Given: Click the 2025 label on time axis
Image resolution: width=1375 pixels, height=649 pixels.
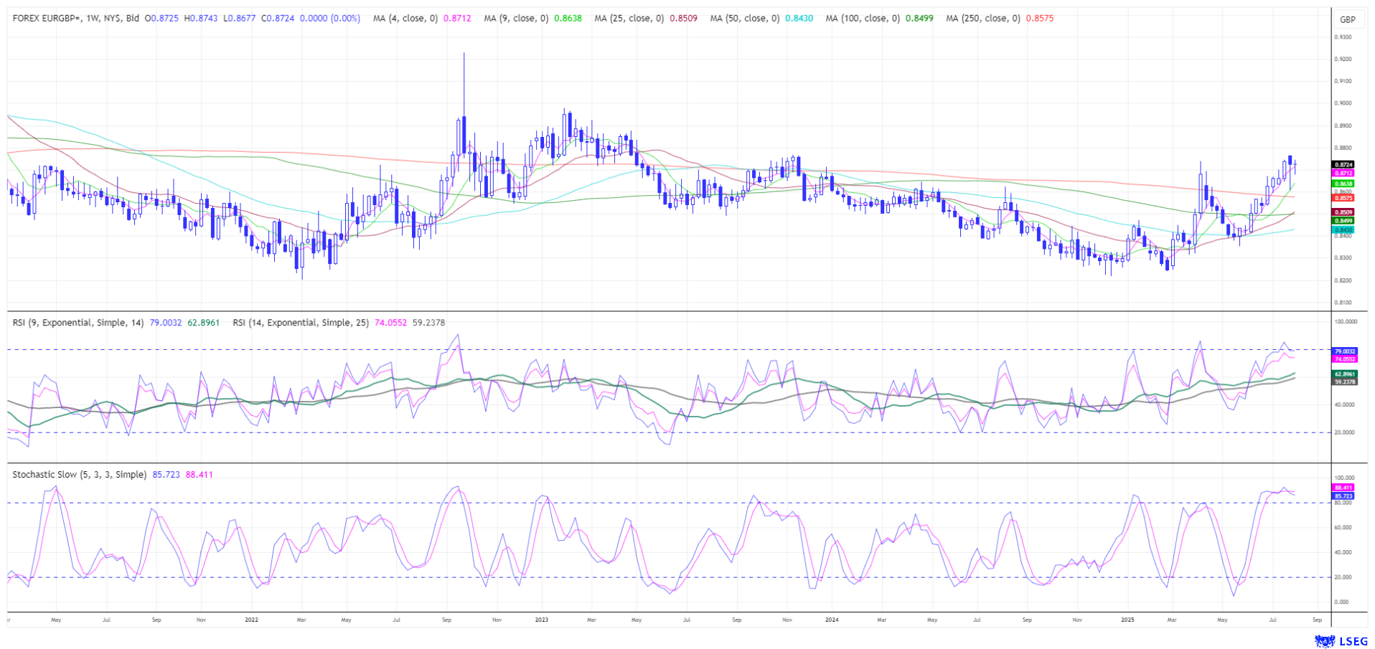Looking at the screenshot, I should click(1127, 620).
